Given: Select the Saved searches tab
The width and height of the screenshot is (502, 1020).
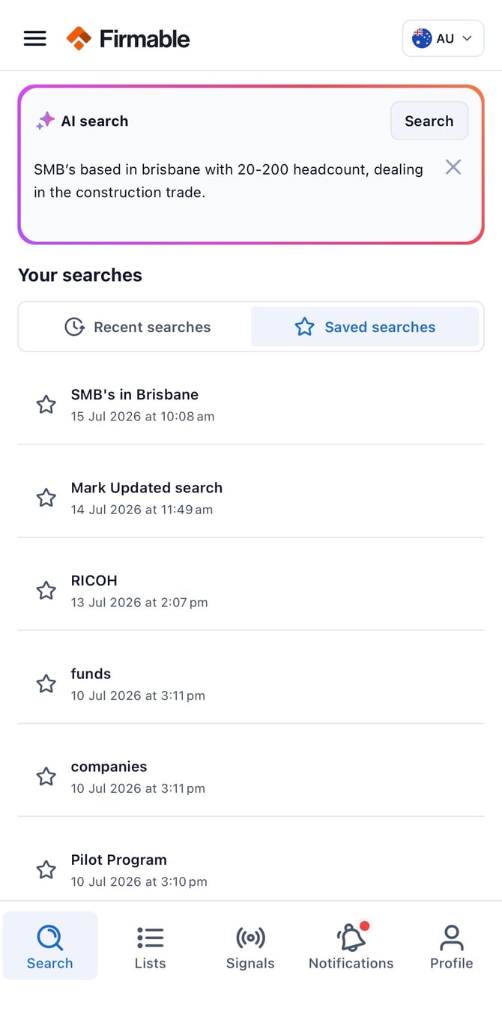Looking at the screenshot, I should pos(365,327).
